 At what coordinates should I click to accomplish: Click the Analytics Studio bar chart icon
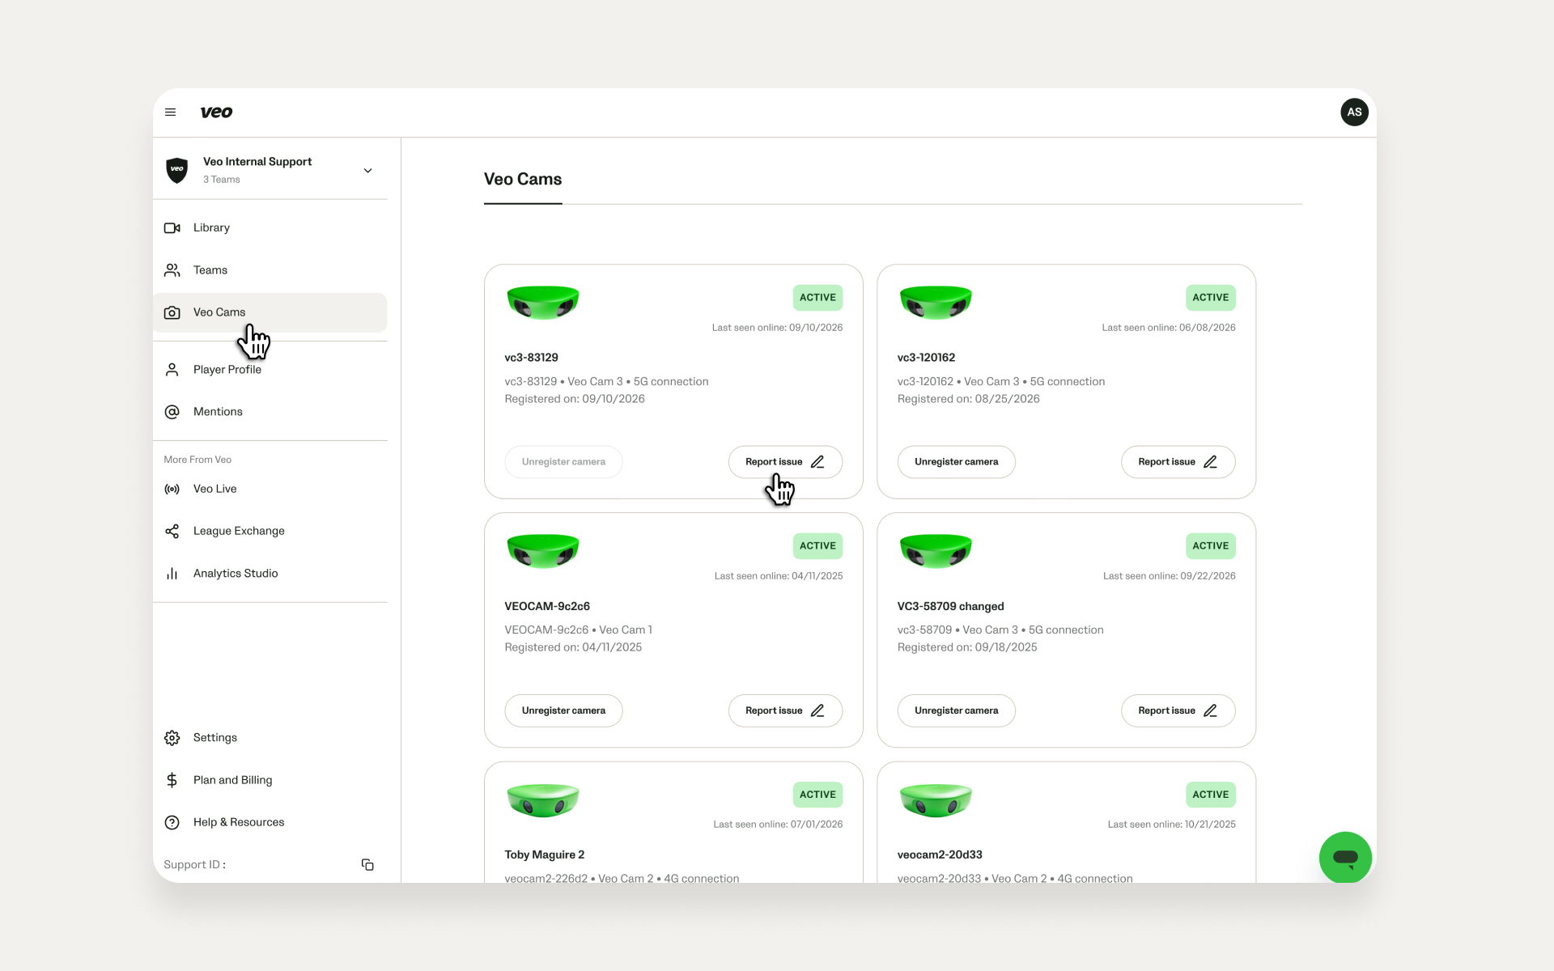pos(172,574)
